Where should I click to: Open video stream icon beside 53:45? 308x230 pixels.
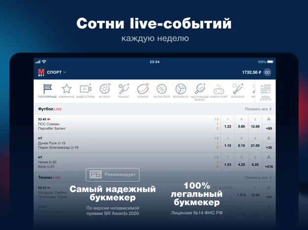(x=49, y=119)
